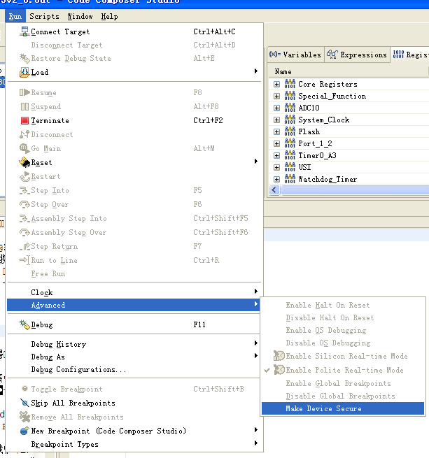This screenshot has height=458, width=429.
Task: Expand the Core Registers tree node
Action: (x=276, y=85)
